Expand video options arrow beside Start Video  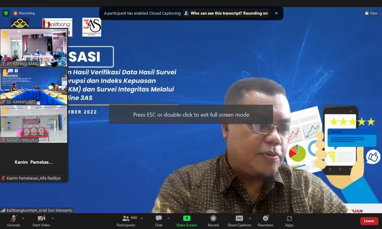tap(53, 218)
